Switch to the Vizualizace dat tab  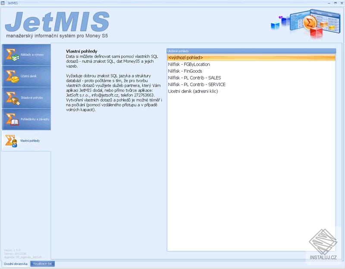click(42, 264)
